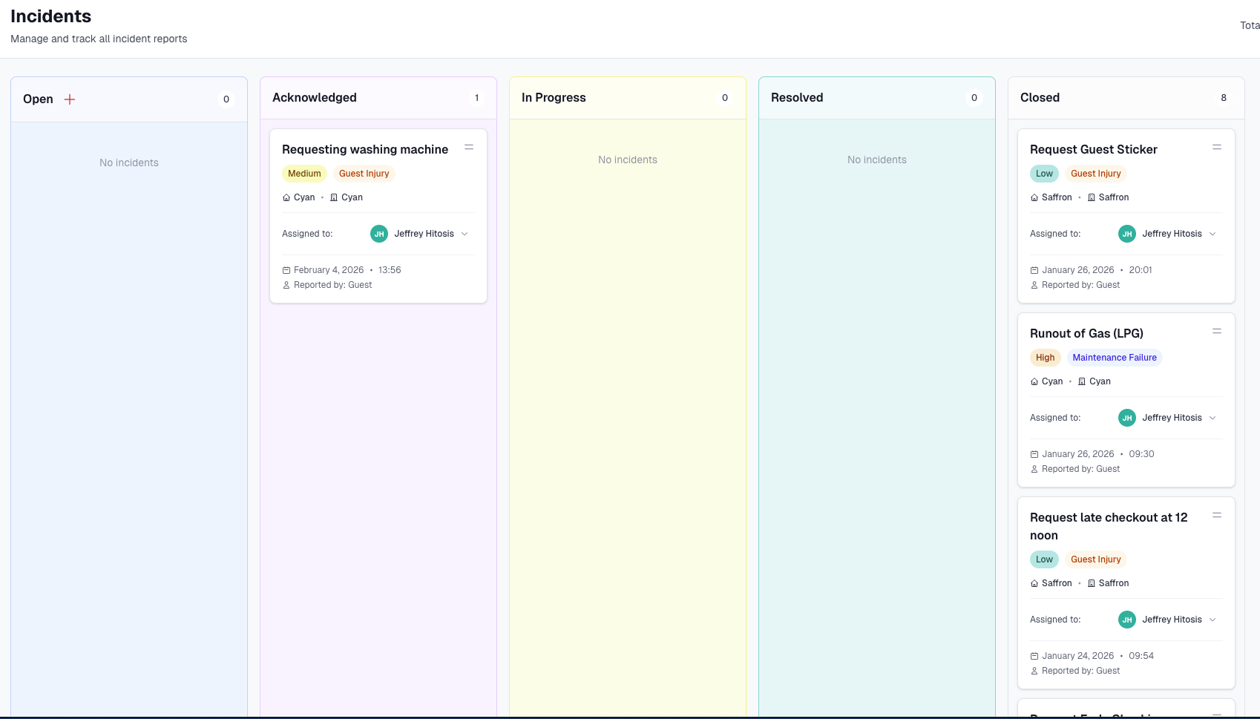Open actions menu on Runout of Gas card
The height and width of the screenshot is (719, 1260).
(1216, 331)
